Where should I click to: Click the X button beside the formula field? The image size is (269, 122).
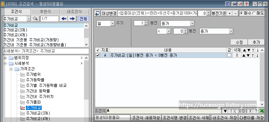pyautogui.click(x=250, y=111)
